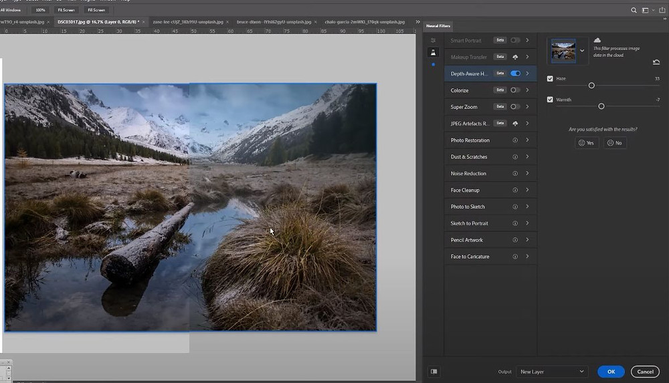Click the Dust & Scratches info icon
Image resolution: width=669 pixels, height=383 pixels.
(x=515, y=157)
